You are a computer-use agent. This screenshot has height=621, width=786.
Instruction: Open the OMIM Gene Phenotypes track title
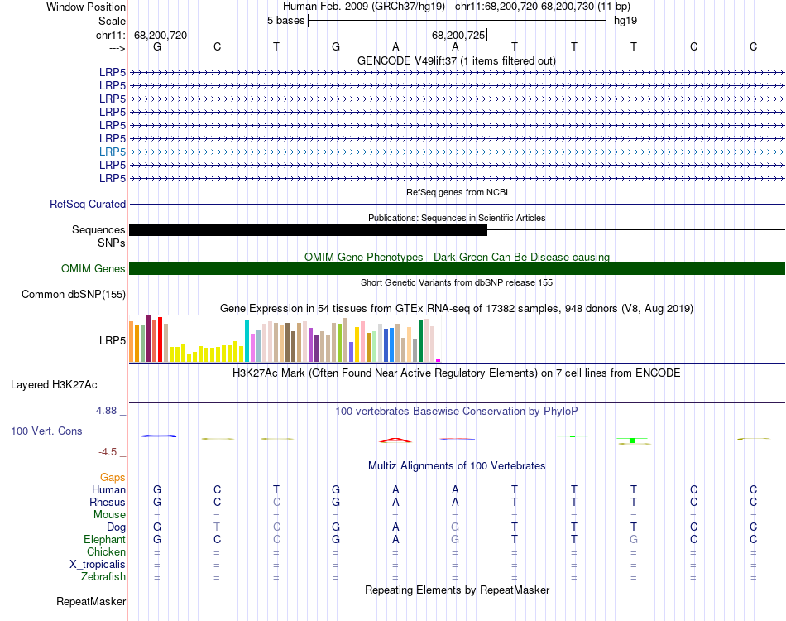click(x=457, y=257)
